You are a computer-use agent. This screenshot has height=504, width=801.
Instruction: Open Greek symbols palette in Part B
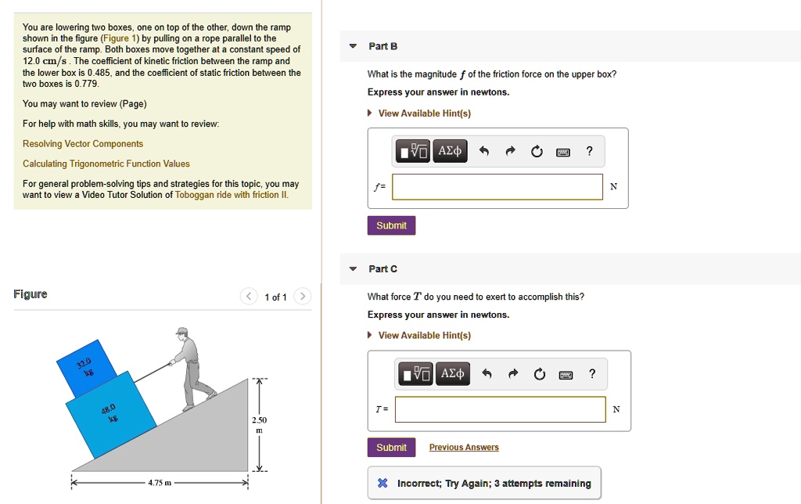coord(451,151)
